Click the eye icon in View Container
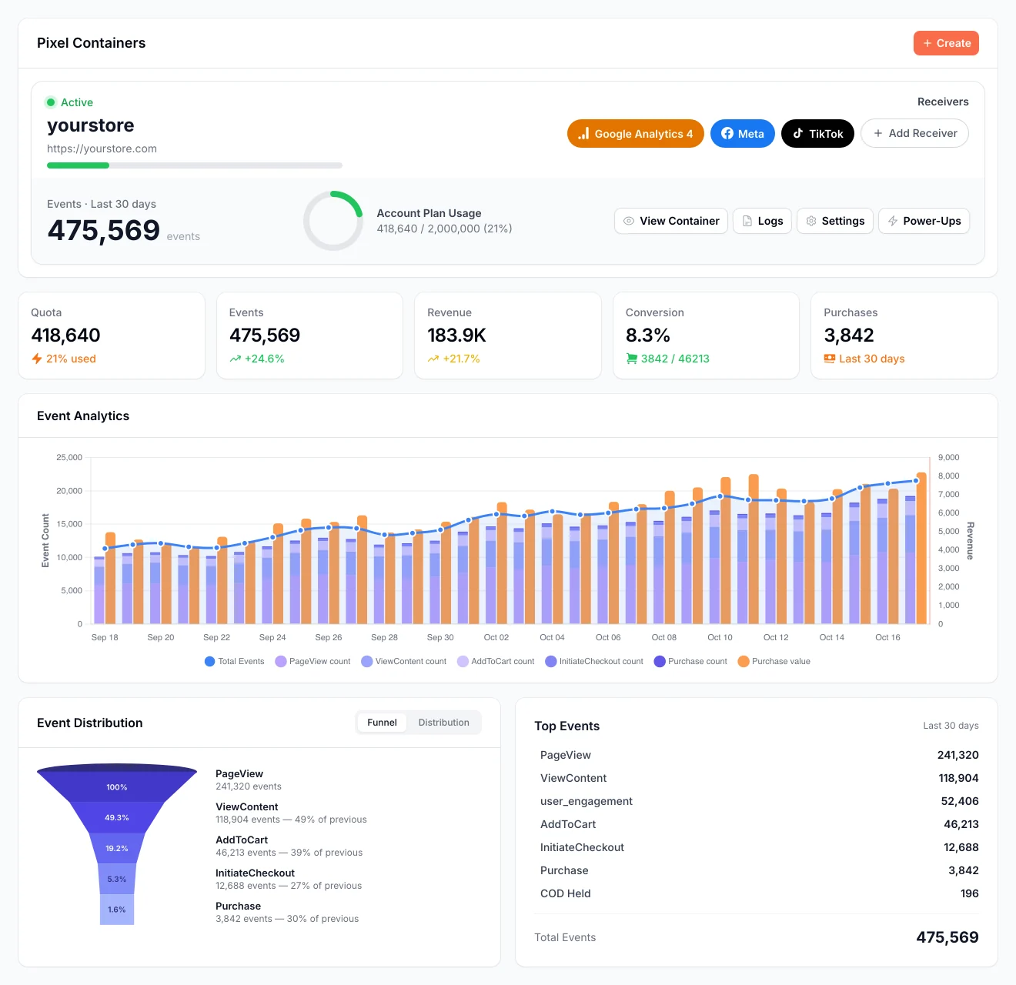 [x=629, y=221]
